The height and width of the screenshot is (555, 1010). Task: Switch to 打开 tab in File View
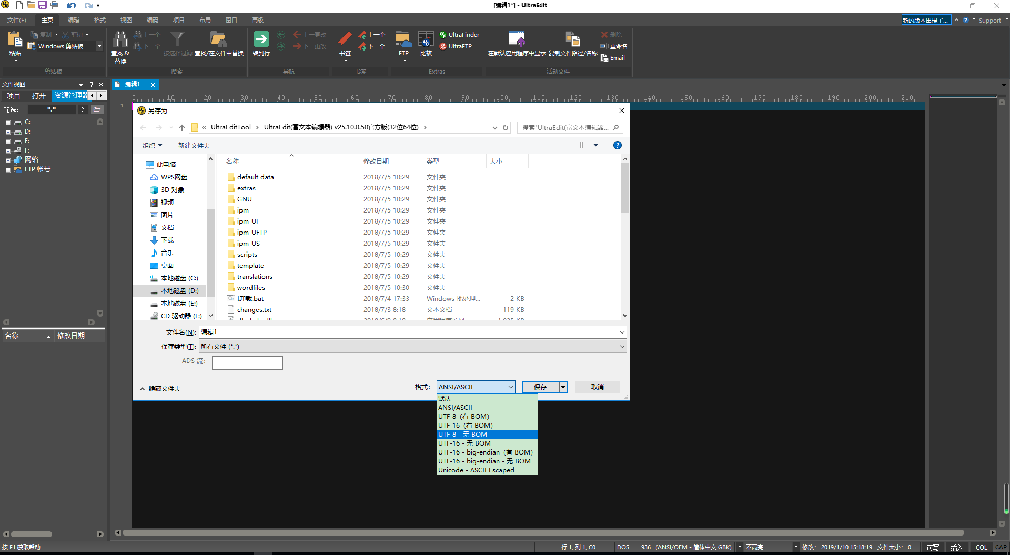point(38,96)
